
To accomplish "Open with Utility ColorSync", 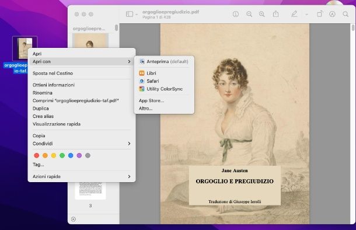I will pos(164,89).
